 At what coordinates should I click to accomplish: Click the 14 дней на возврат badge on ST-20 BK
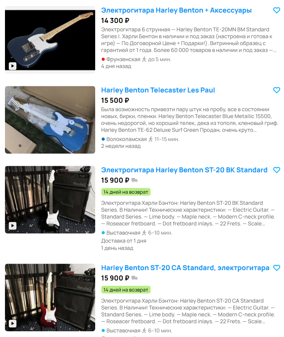click(126, 192)
